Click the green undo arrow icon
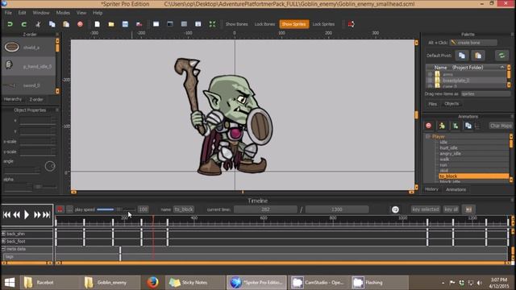516x290 pixels. 10,24
